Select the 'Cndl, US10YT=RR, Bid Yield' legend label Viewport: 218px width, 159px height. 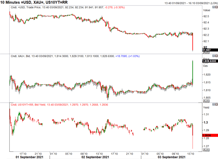pos(28,105)
